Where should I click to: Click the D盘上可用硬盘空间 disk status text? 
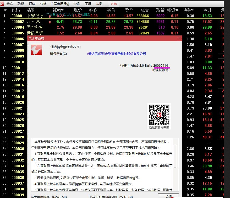pyautogui.click(x=111, y=197)
